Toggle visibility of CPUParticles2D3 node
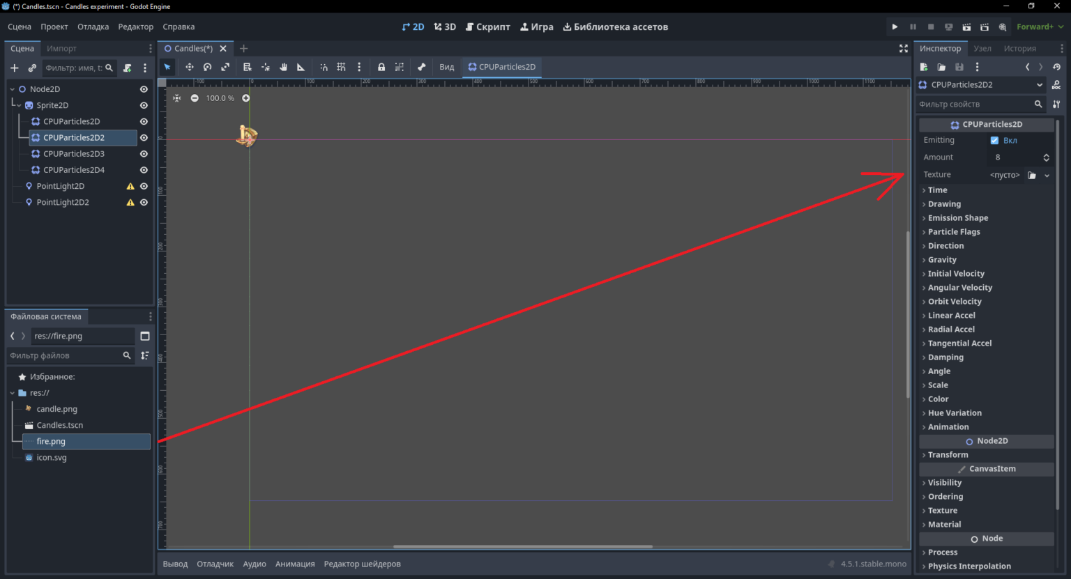The image size is (1071, 579). point(144,154)
